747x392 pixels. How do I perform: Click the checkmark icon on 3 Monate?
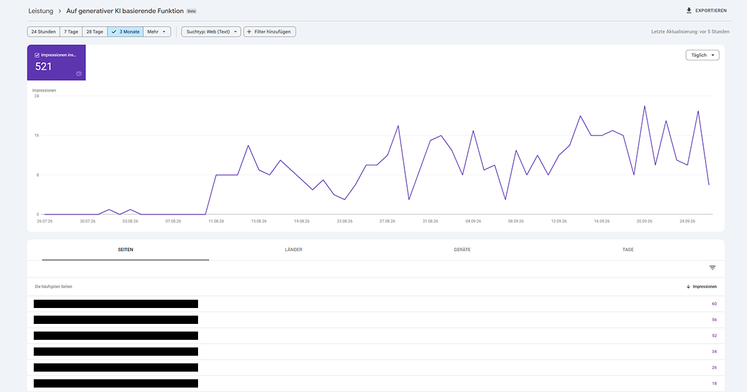[114, 32]
